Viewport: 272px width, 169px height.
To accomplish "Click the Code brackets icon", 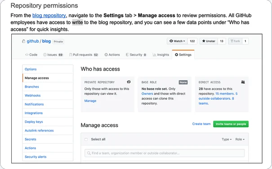I will pos(27,55).
